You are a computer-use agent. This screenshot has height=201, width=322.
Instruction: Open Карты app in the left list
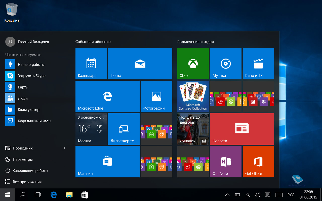click(x=35, y=87)
